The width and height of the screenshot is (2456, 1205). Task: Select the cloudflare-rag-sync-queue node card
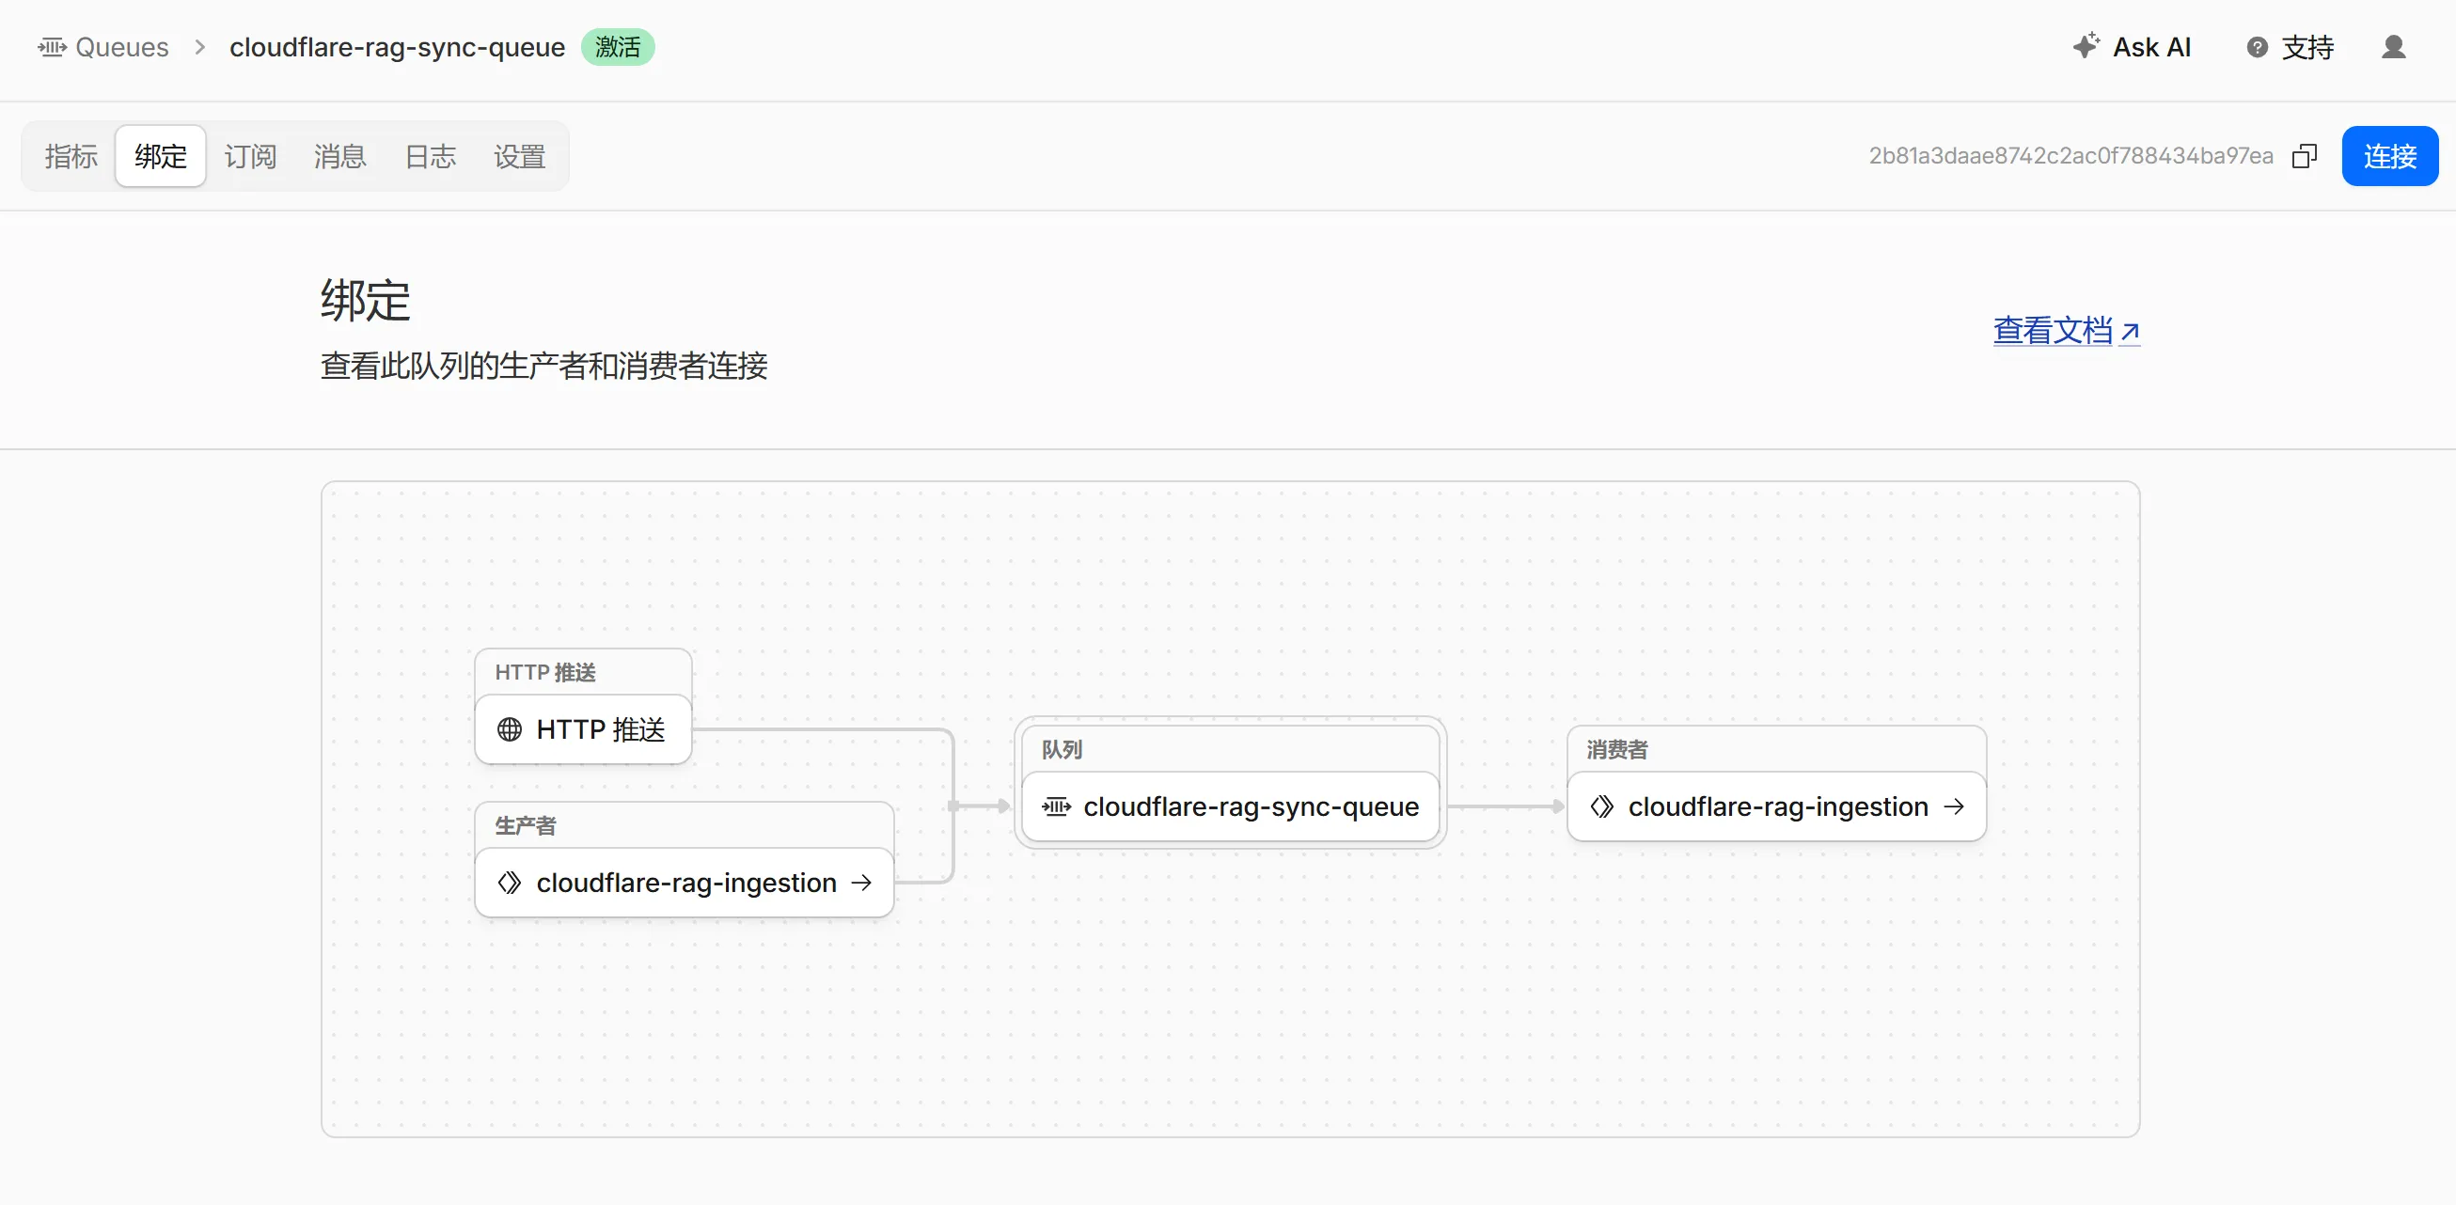pyautogui.click(x=1230, y=806)
